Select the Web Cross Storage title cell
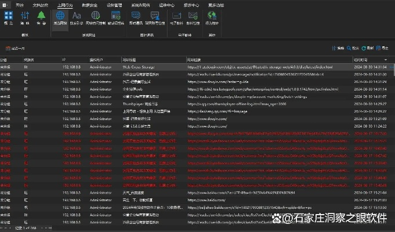 tap(139, 67)
